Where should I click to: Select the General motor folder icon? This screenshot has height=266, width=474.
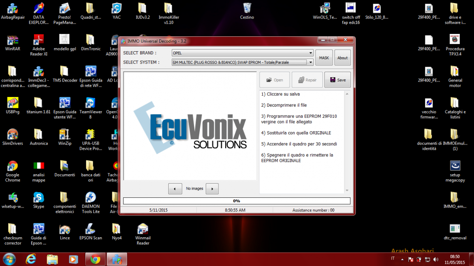455,77
